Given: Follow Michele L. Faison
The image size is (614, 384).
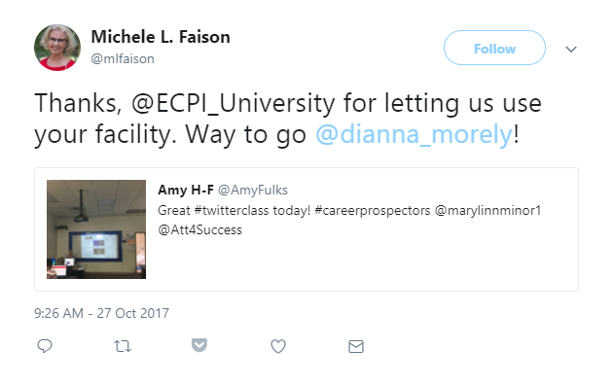Looking at the screenshot, I should point(494,48).
